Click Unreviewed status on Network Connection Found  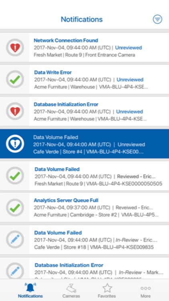[129, 48]
